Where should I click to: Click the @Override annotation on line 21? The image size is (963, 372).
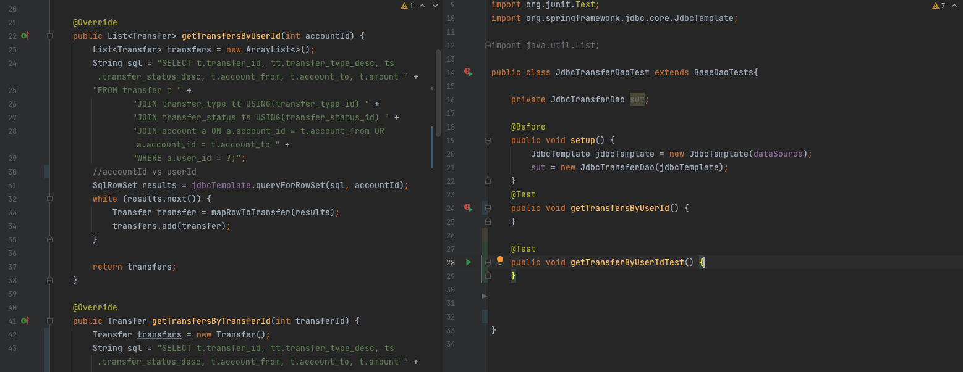point(95,22)
